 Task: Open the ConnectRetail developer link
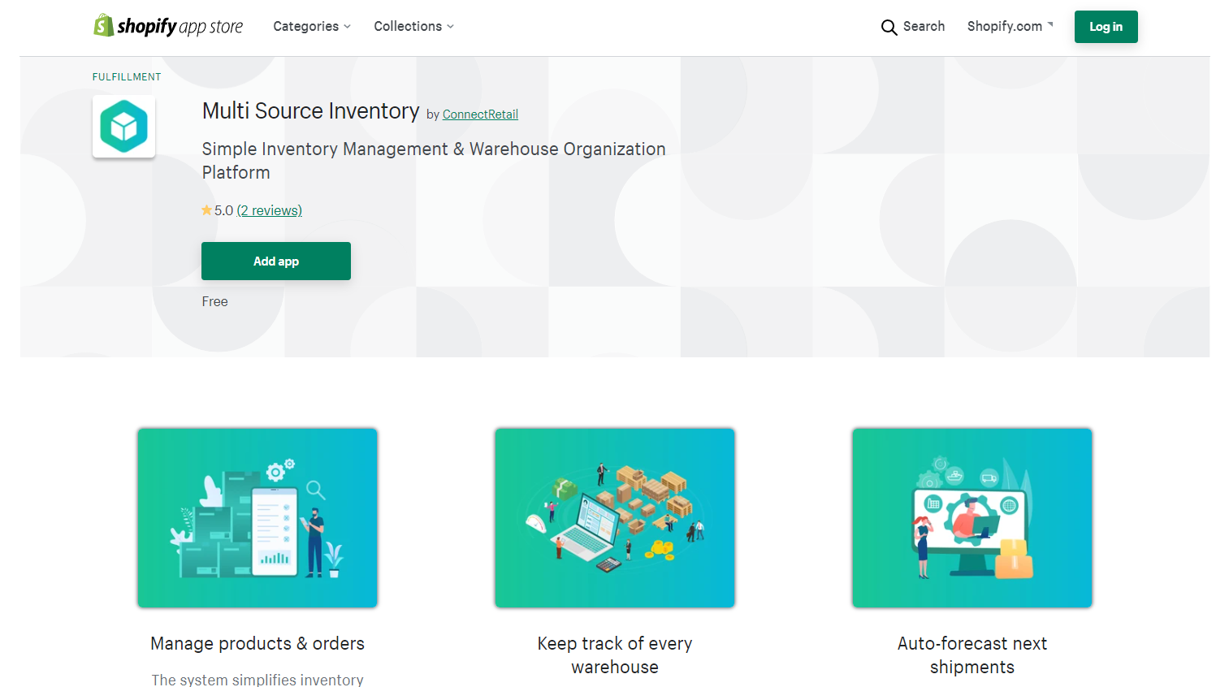tap(479, 114)
